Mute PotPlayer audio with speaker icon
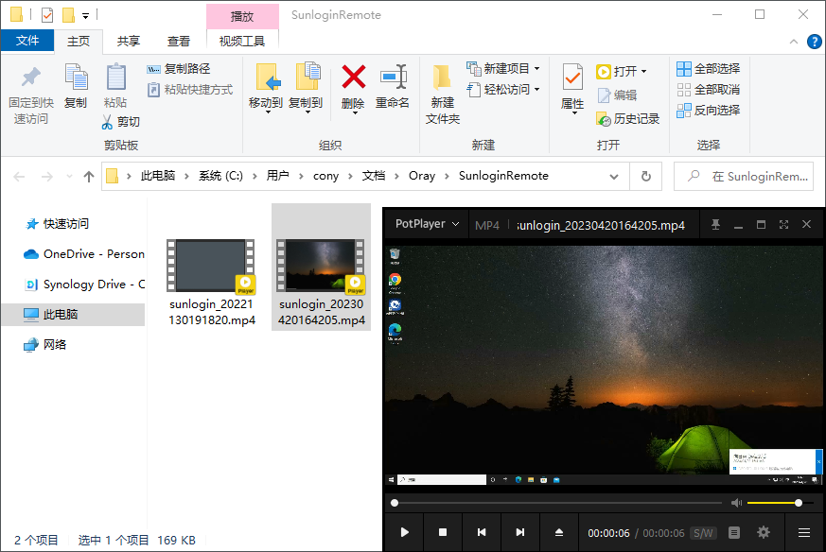 coord(736,503)
